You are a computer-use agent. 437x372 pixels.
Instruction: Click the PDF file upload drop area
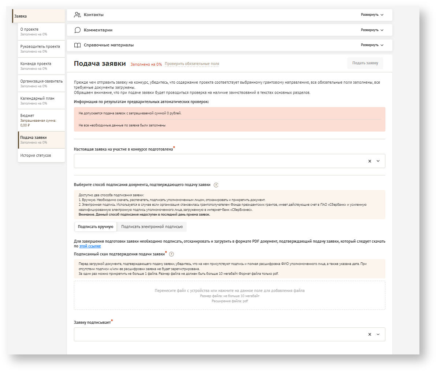click(x=229, y=295)
